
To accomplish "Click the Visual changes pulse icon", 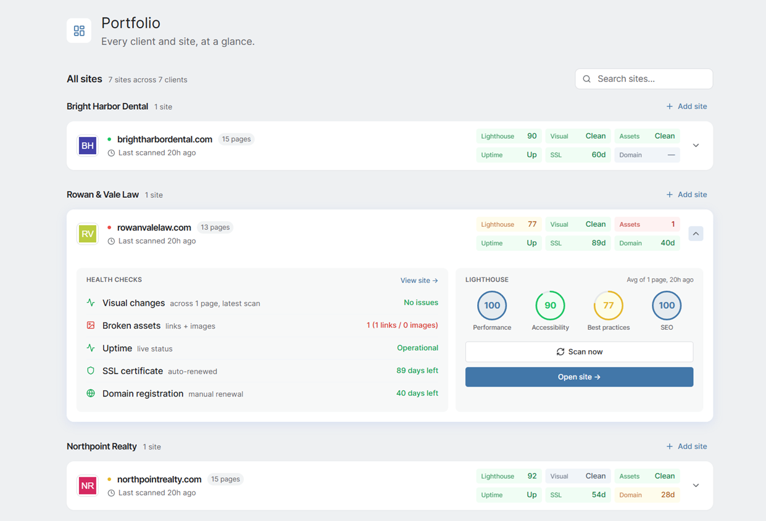I will coord(91,303).
